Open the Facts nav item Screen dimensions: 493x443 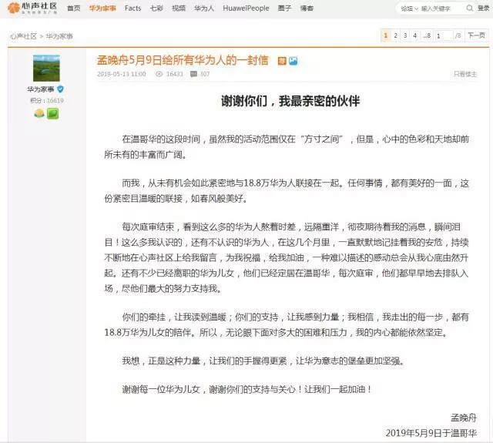tap(132, 8)
